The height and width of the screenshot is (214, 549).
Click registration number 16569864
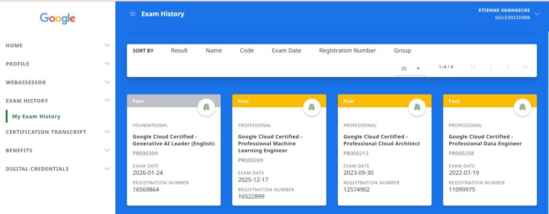coord(146,189)
